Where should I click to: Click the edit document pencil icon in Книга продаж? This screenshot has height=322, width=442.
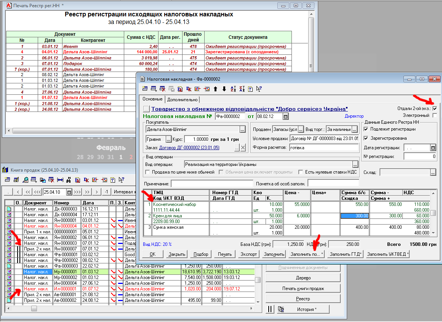pos(16,180)
